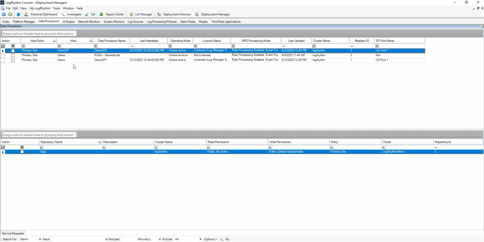The width and height of the screenshot is (484, 242).
Task: Open the Service Requests panel tab
Action: [x=13, y=233]
